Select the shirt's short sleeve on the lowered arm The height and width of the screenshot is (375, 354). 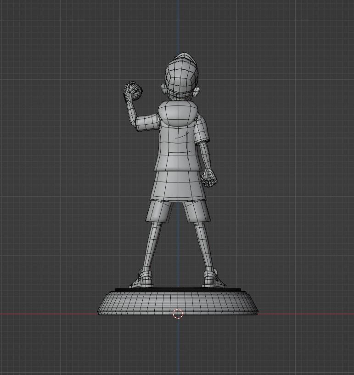pyautogui.click(x=202, y=130)
